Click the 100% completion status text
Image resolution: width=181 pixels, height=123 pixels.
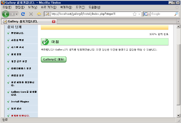tap(159, 34)
